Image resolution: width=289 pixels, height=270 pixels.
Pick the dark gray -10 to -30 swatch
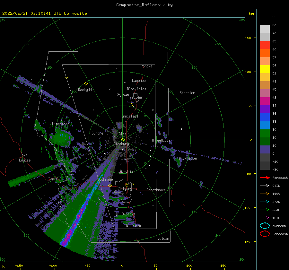(x=265, y=166)
